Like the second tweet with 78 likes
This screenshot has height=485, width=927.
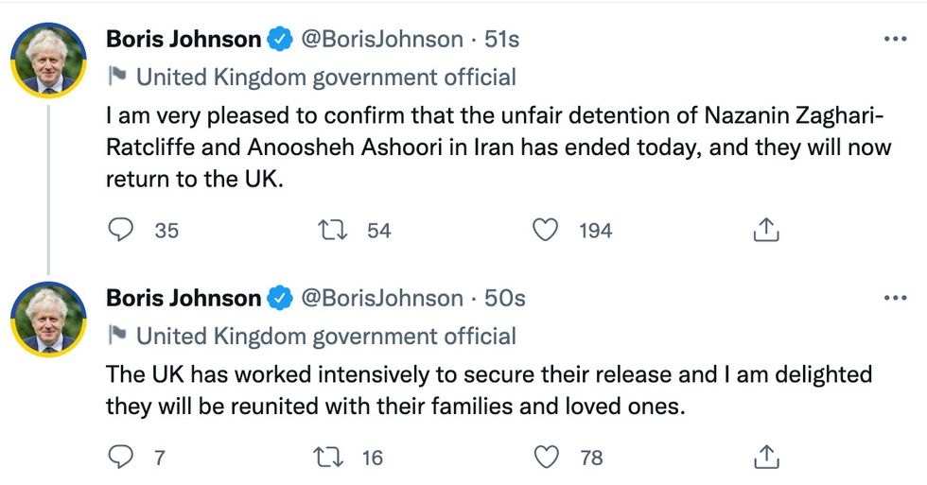tap(546, 458)
